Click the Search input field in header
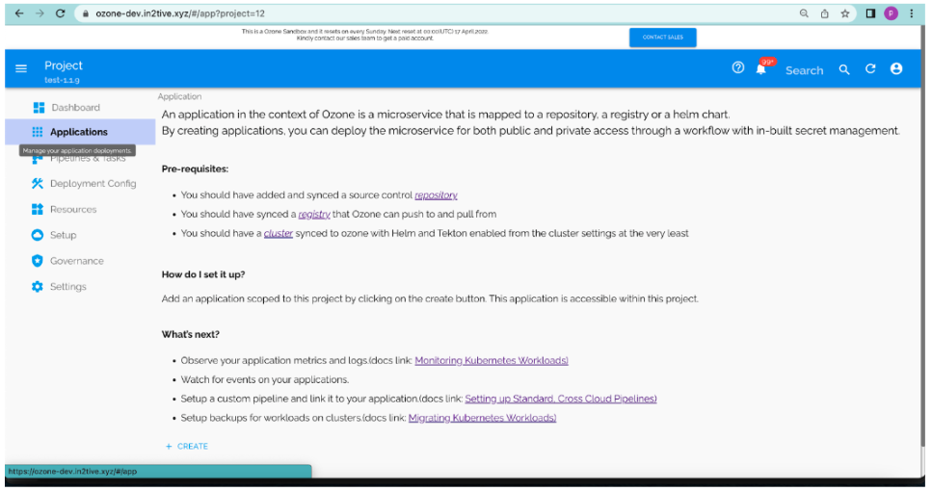 click(x=804, y=70)
